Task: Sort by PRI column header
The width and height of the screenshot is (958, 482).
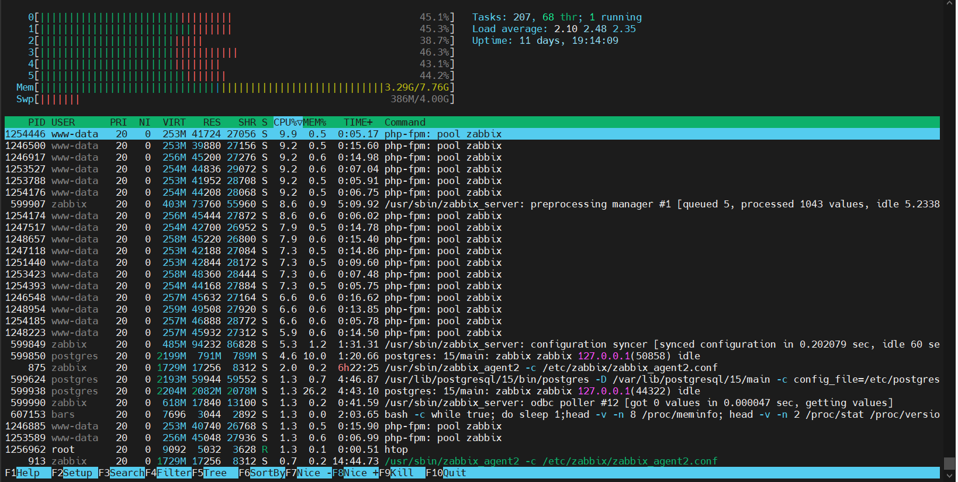Action: [119, 122]
